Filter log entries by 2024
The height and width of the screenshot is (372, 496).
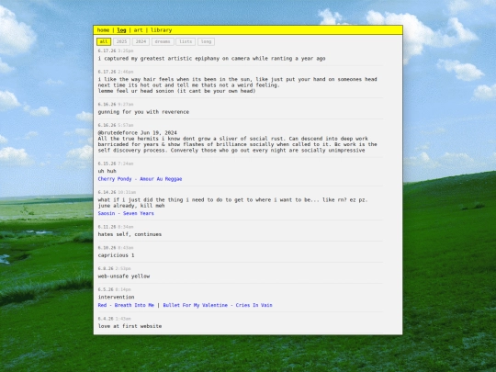click(141, 41)
